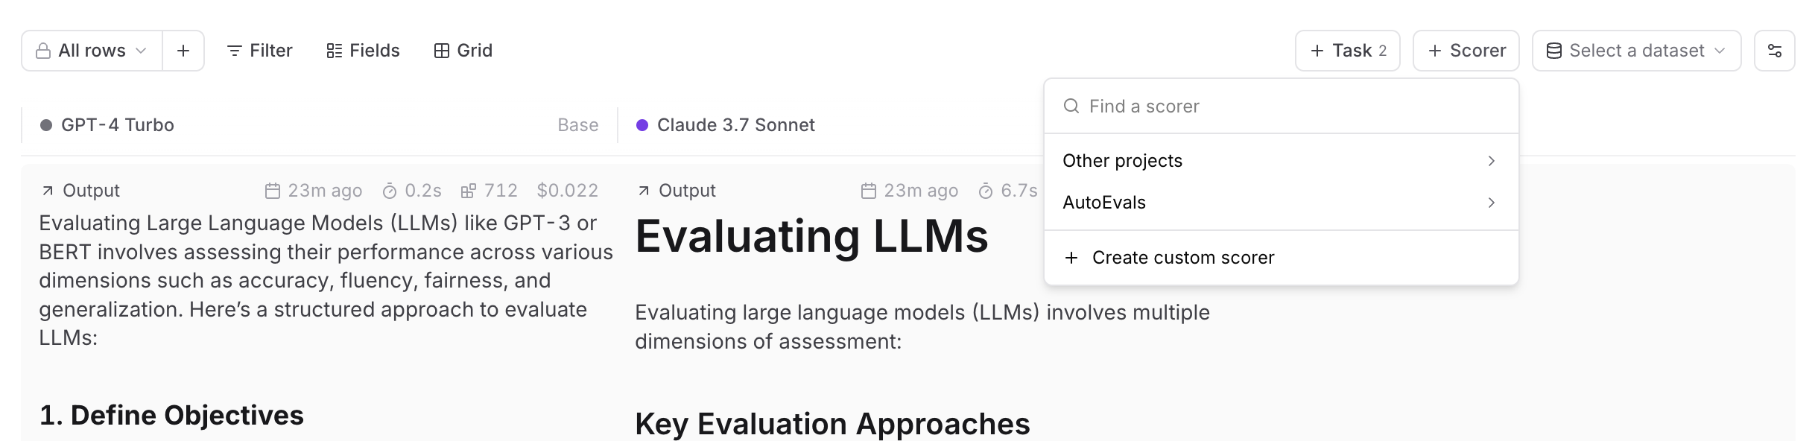Click the Claude 3.7 Sonnet output arrow icon

(644, 191)
